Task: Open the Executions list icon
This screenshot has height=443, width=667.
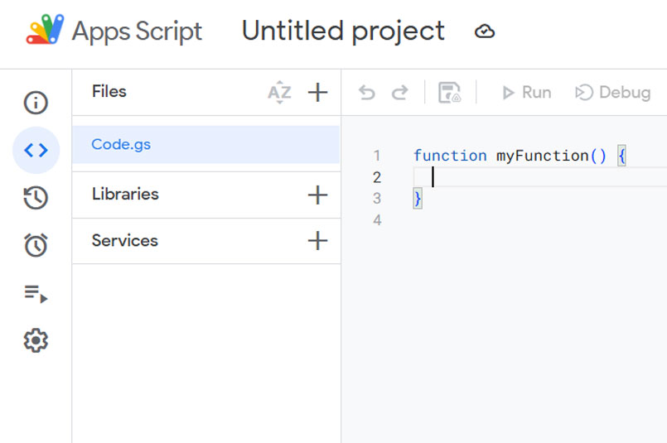Action: click(36, 293)
